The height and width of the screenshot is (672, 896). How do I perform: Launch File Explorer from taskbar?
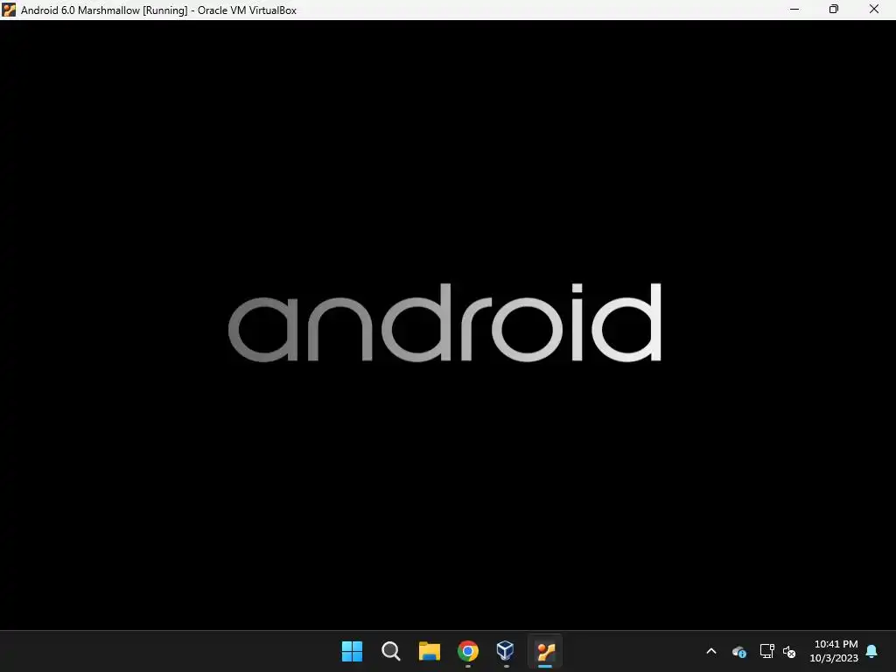coord(429,651)
